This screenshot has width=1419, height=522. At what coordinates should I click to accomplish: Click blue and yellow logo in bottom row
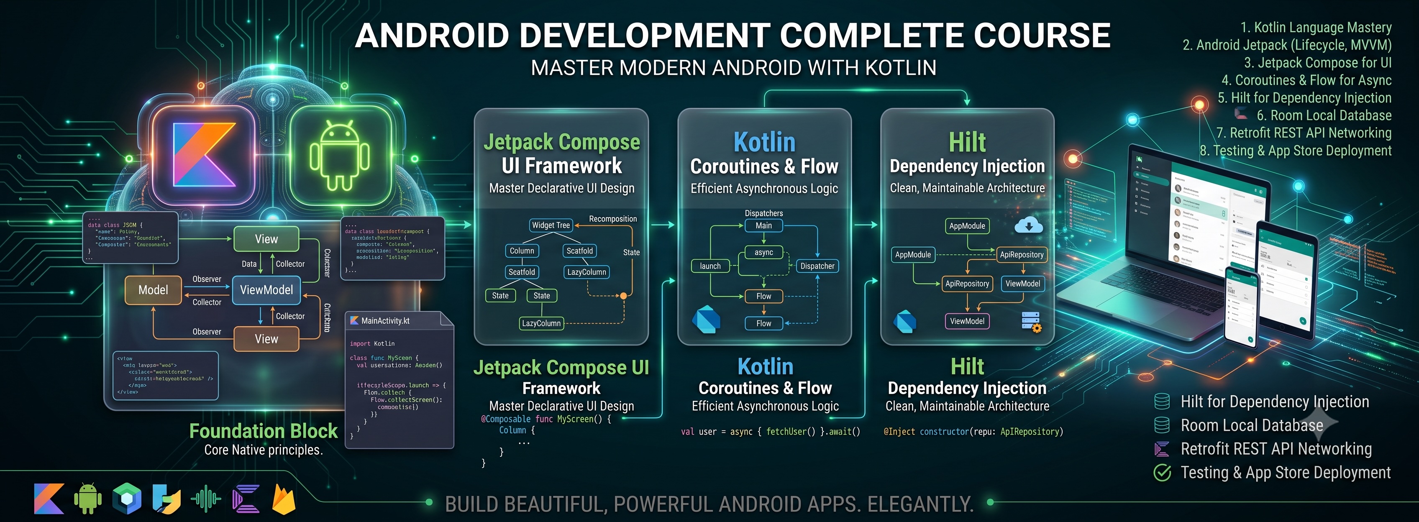pos(166,499)
